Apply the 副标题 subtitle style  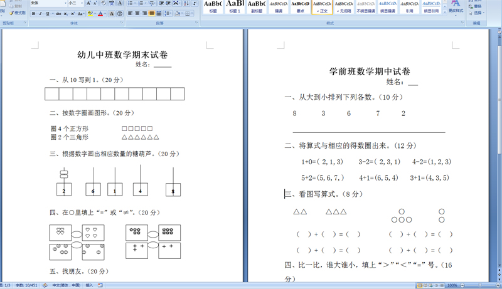(x=257, y=7)
